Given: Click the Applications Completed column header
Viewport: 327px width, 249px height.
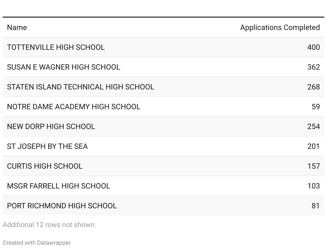Looking at the screenshot, I should click(280, 28).
